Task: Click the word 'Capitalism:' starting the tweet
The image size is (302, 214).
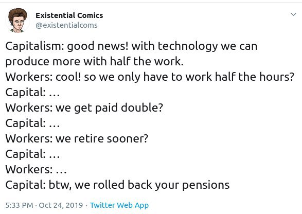Action: click(x=34, y=46)
